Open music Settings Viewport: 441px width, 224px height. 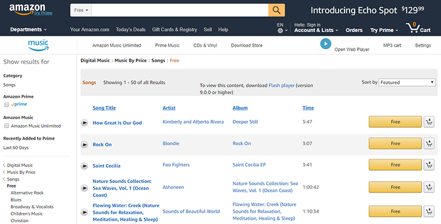pyautogui.click(x=423, y=45)
